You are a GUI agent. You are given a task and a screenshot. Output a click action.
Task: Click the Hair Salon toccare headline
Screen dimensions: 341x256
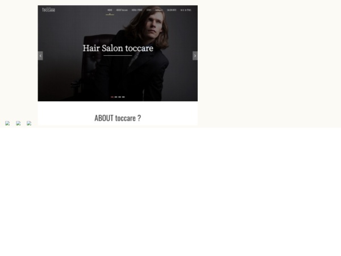pyautogui.click(x=118, y=48)
